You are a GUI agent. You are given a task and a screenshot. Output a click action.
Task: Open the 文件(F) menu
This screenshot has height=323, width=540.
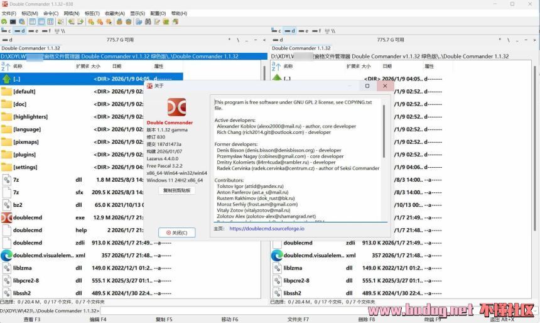(x=9, y=13)
